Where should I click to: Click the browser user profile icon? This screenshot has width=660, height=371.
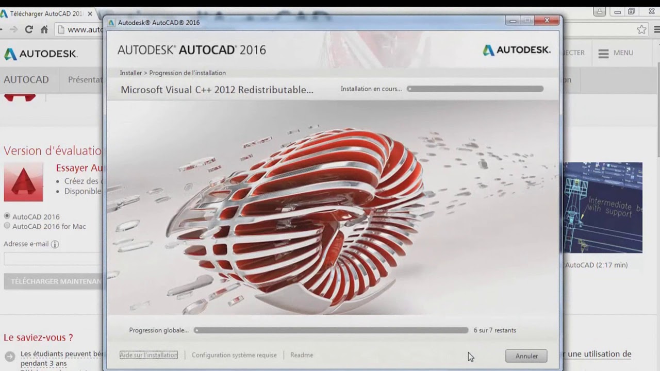[599, 11]
